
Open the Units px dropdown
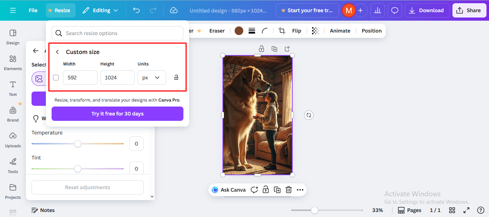[152, 77]
